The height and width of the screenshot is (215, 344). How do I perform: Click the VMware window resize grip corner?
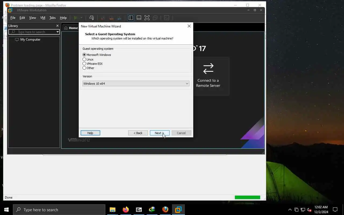[x=263, y=152]
